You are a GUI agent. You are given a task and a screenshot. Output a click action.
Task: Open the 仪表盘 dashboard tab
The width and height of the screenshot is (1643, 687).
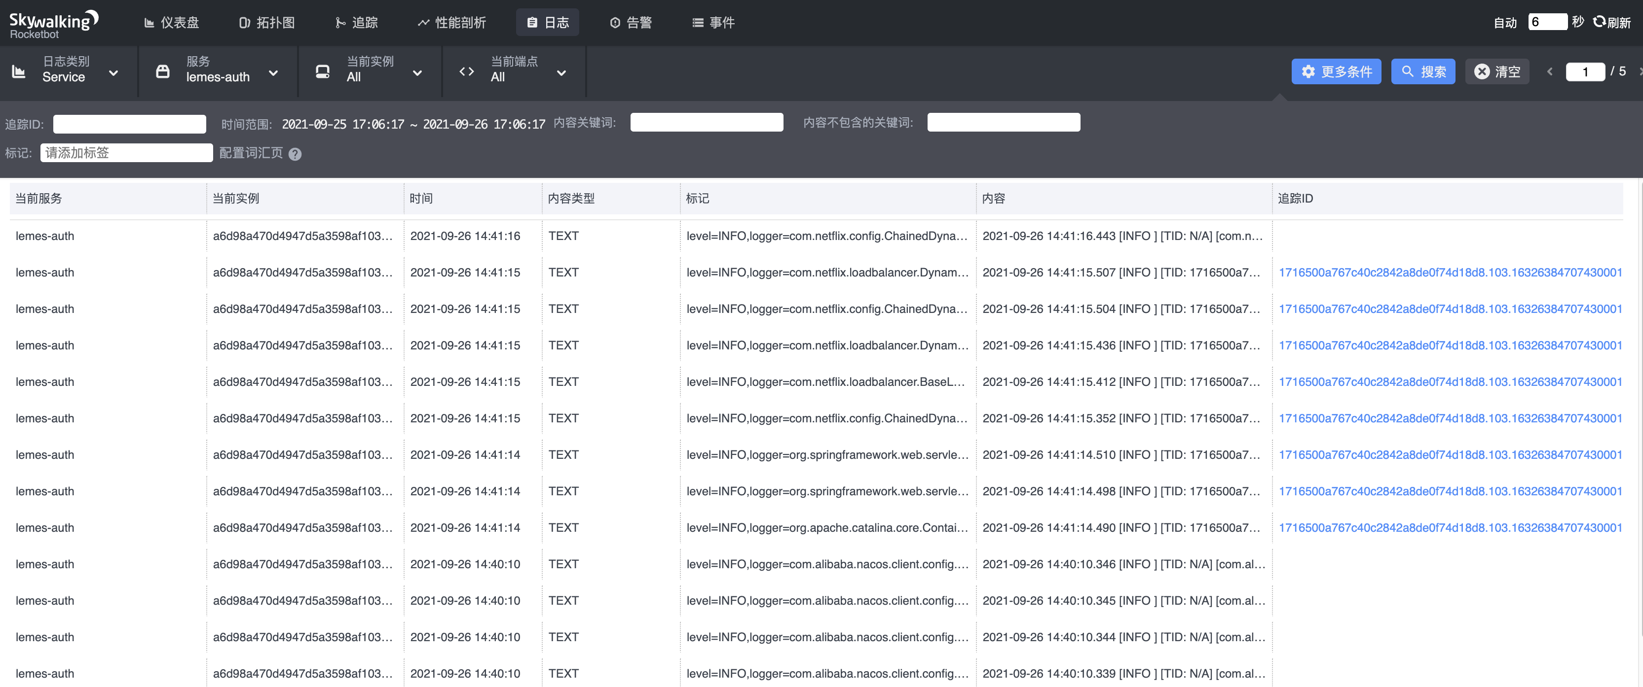172,22
